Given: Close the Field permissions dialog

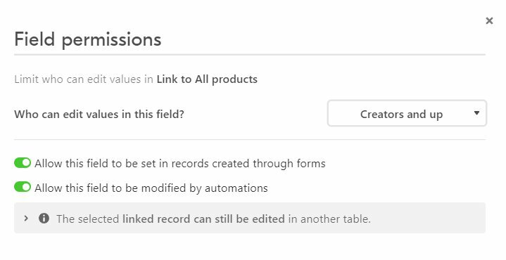Looking at the screenshot, I should coord(489,20).
